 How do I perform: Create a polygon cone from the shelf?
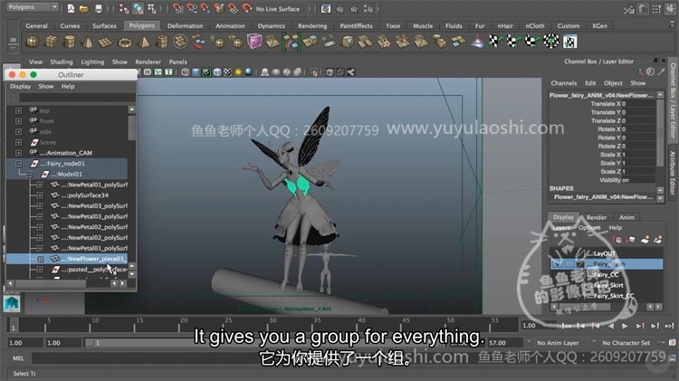pos(87,42)
